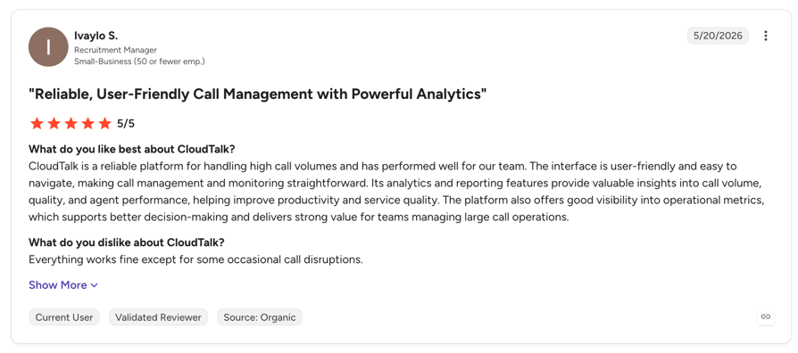This screenshot has height=353, width=798.
Task: Open the three-dot options menu
Action: 766,36
